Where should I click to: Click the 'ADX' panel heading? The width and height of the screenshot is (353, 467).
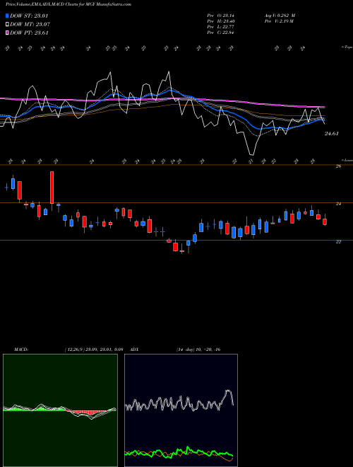(x=134, y=350)
